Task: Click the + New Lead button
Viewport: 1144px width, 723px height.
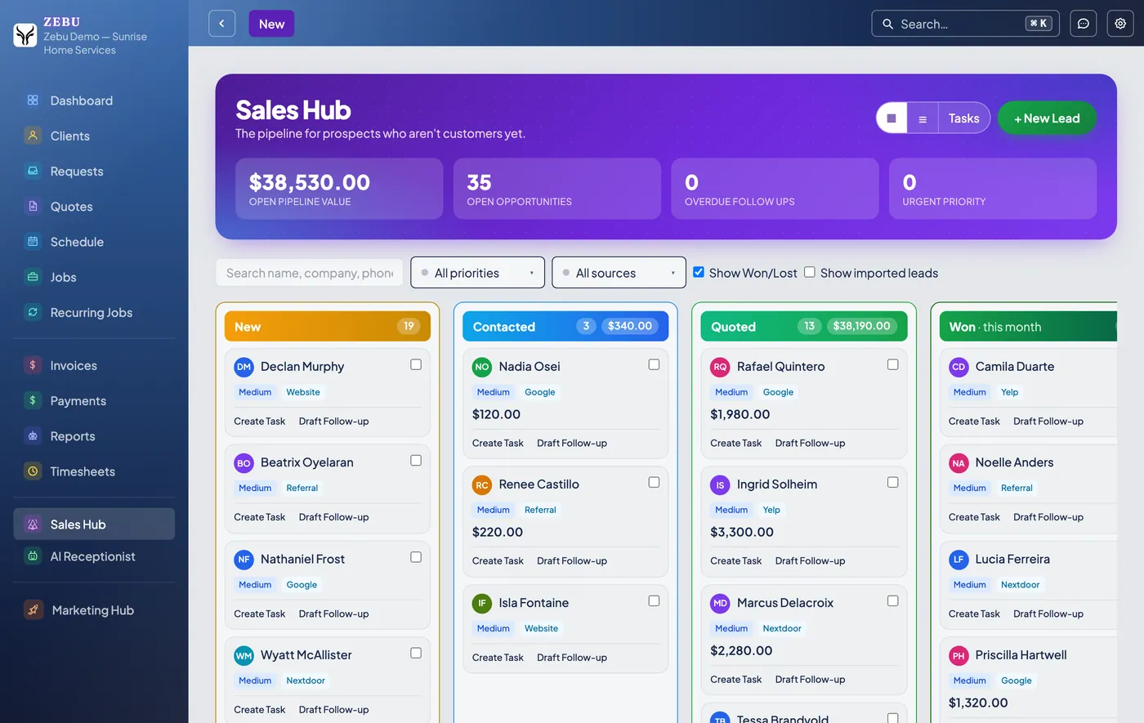Action: pos(1047,118)
